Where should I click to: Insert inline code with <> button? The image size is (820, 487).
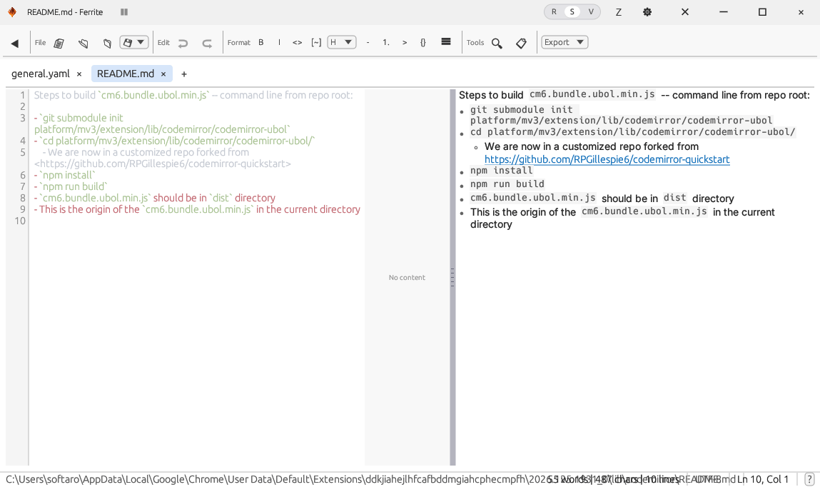[x=298, y=43]
